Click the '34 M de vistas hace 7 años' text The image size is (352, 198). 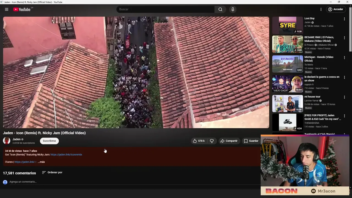pyautogui.click(x=21, y=151)
